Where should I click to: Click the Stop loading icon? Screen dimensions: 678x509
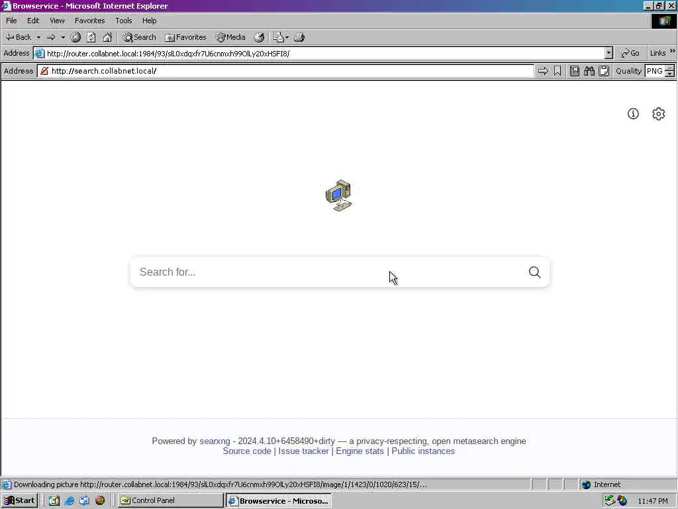pos(75,37)
